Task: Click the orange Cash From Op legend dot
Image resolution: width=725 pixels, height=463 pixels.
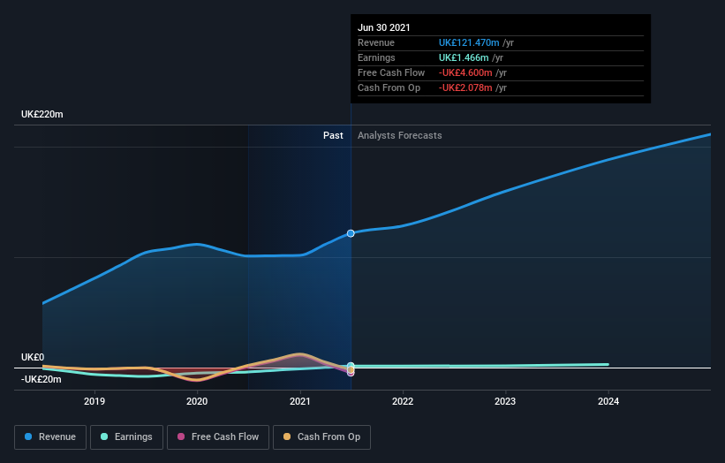Action: pyautogui.click(x=287, y=436)
